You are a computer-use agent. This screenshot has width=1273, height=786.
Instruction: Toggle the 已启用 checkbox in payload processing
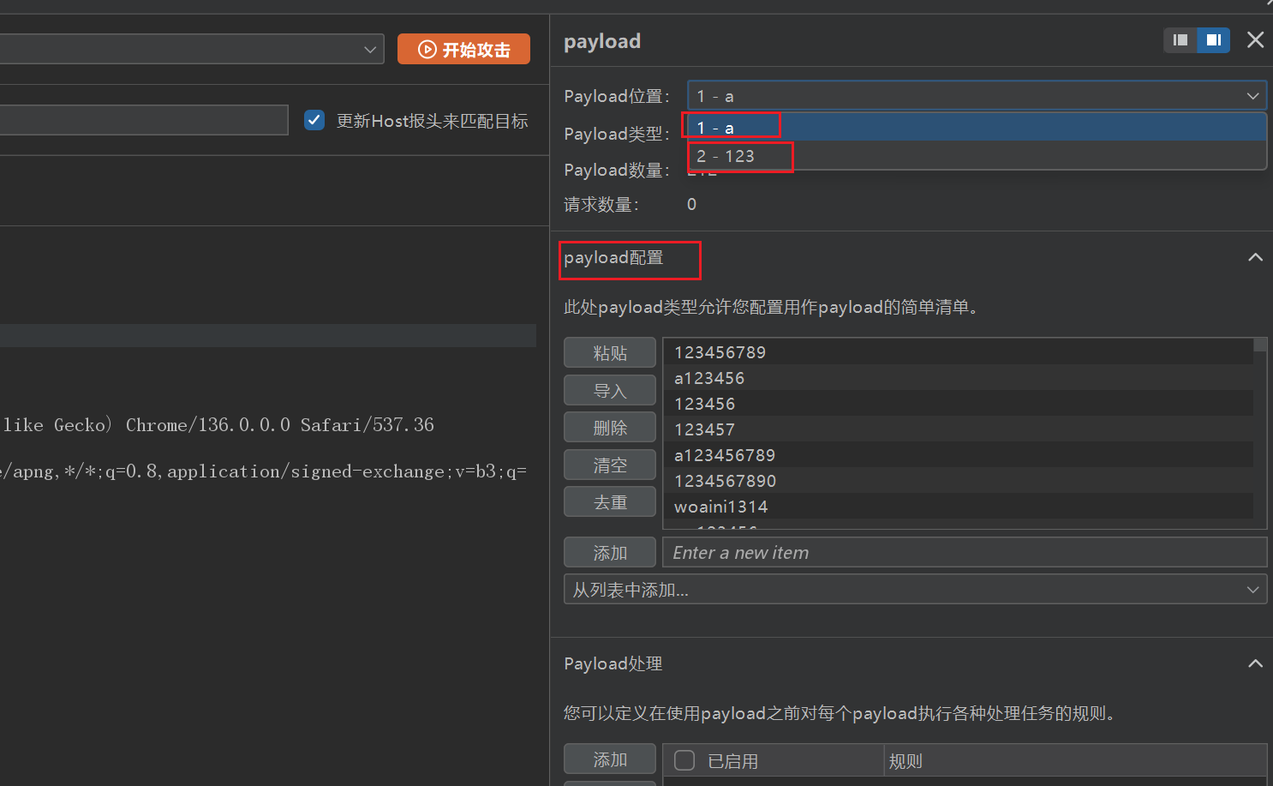click(684, 760)
